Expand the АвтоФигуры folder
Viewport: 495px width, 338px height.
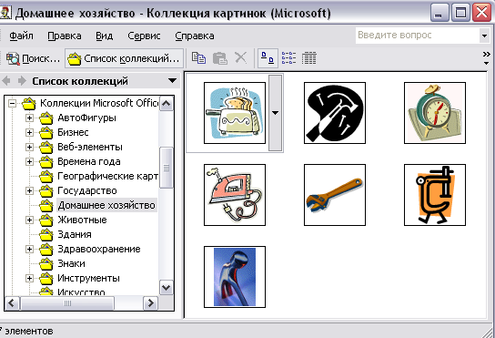click(x=29, y=118)
